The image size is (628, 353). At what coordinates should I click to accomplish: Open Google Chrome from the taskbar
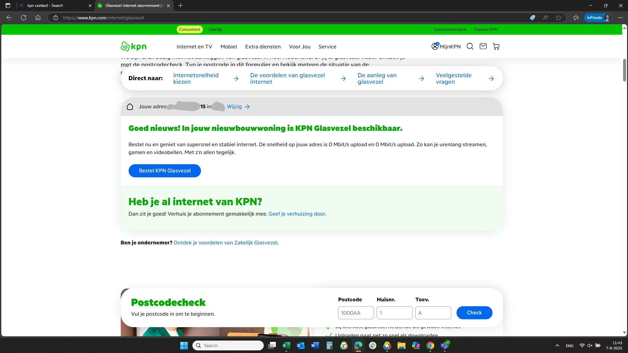click(430, 345)
